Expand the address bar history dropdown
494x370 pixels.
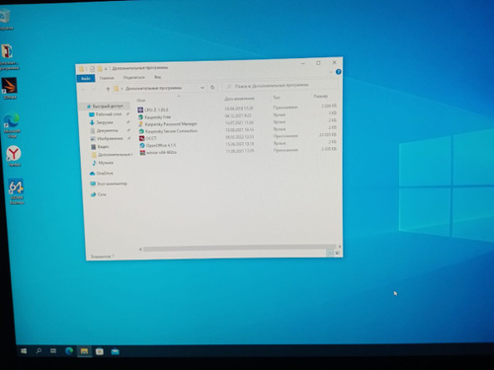(x=203, y=88)
